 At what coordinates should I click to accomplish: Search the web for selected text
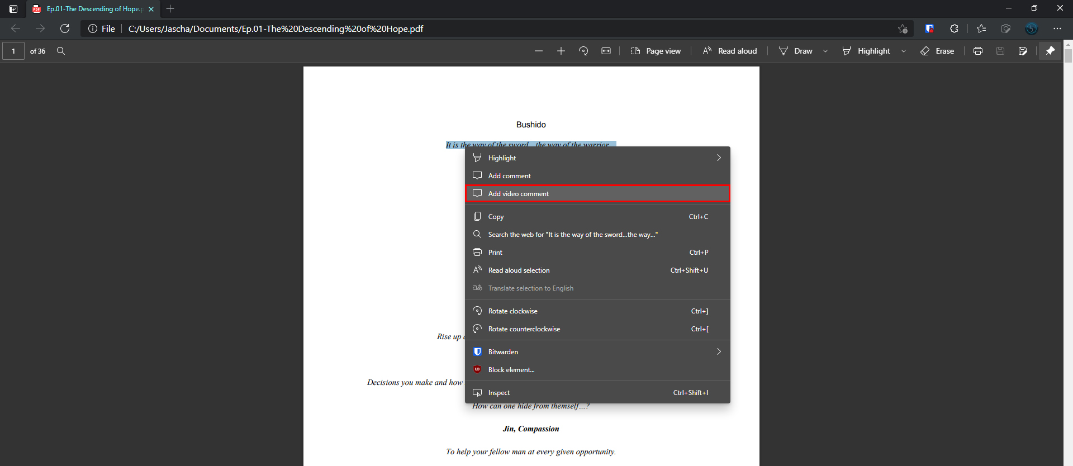pyautogui.click(x=597, y=235)
